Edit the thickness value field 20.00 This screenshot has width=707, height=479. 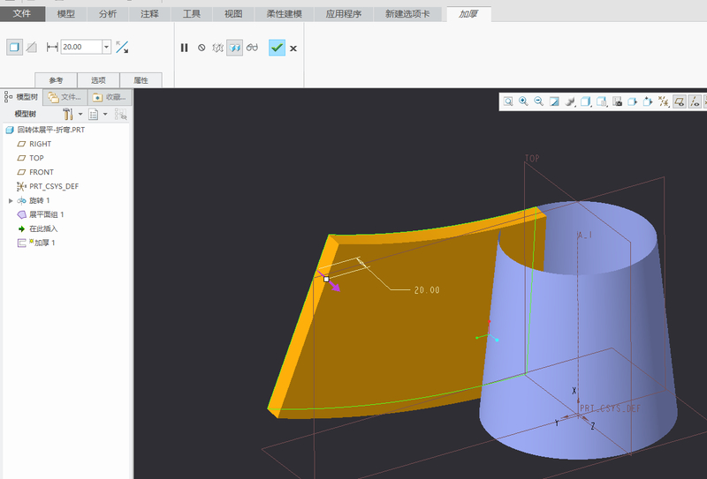click(81, 47)
